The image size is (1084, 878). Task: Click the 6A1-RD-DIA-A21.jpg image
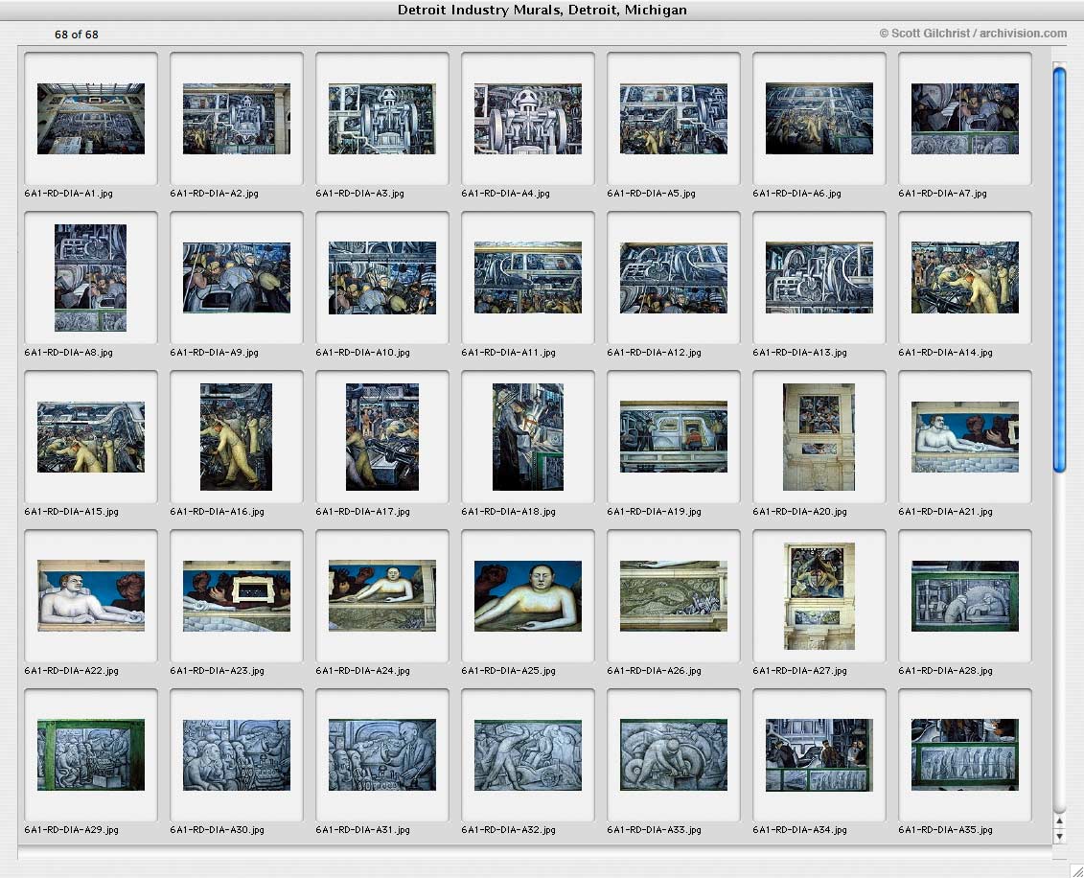965,437
